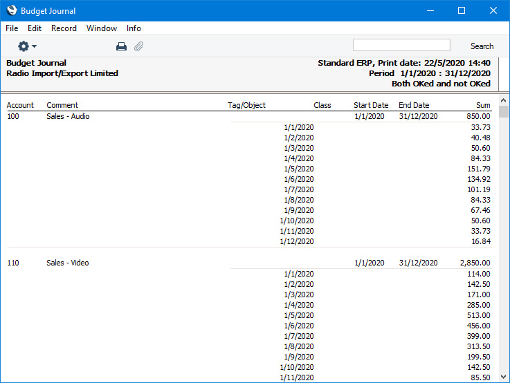Image resolution: width=510 pixels, height=383 pixels.
Task: Click the paperclip attachments icon
Action: (138, 46)
